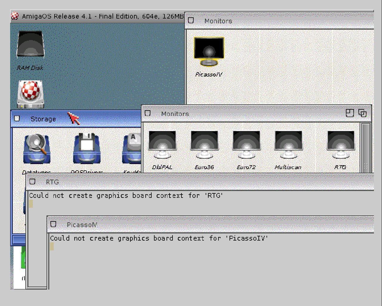Close the lower Monitors window

147,113
